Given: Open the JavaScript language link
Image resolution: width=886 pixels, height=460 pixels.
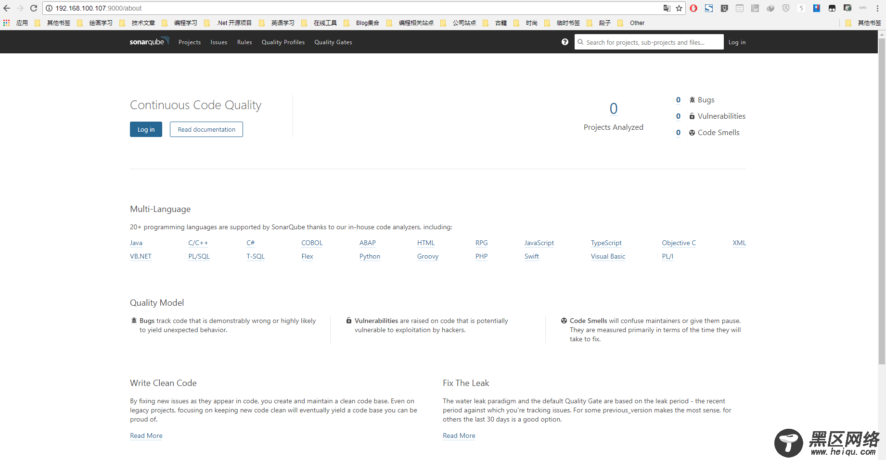Looking at the screenshot, I should [539, 243].
